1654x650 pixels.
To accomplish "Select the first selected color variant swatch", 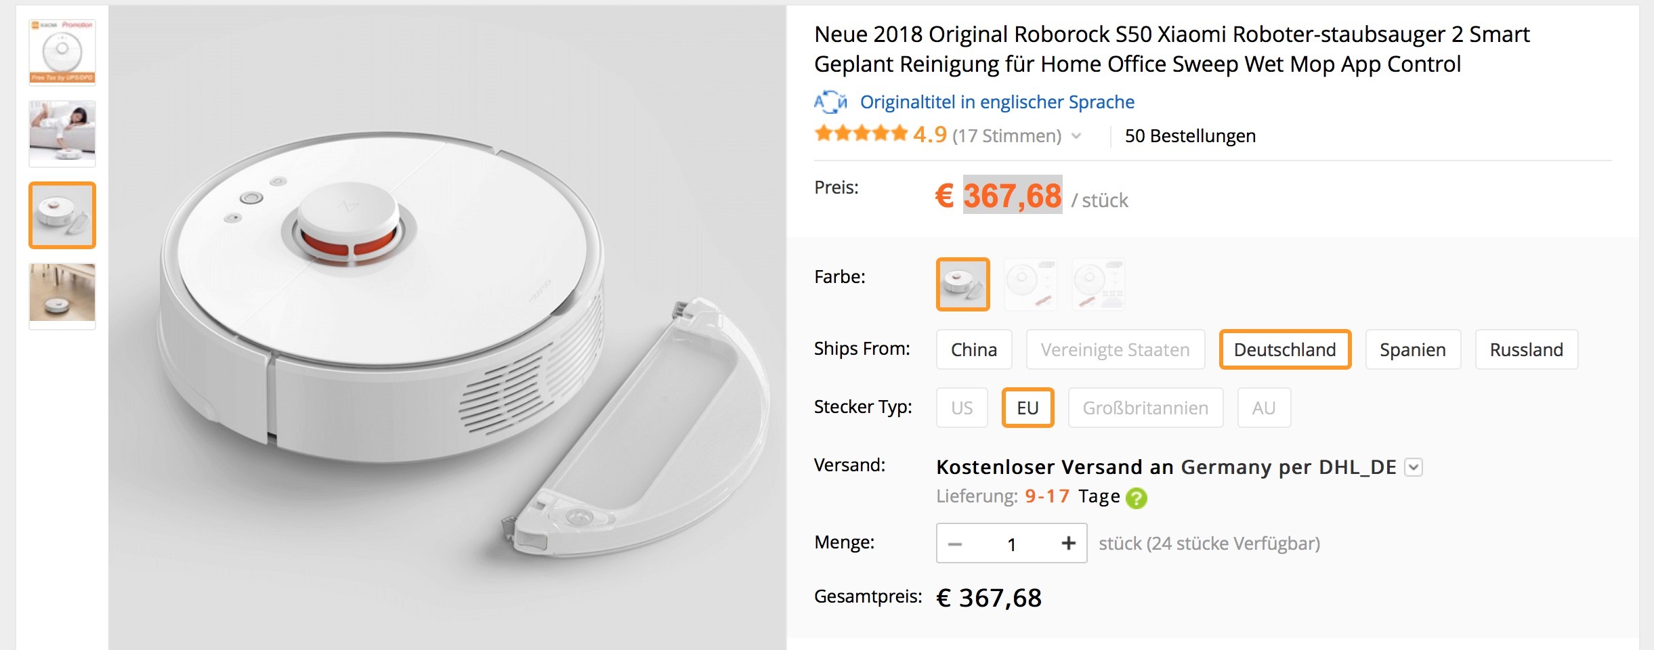I will (x=962, y=284).
